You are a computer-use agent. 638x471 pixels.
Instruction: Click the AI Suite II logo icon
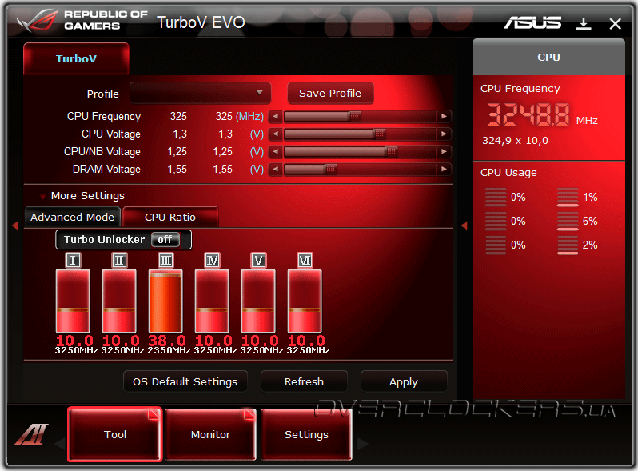coord(32,434)
